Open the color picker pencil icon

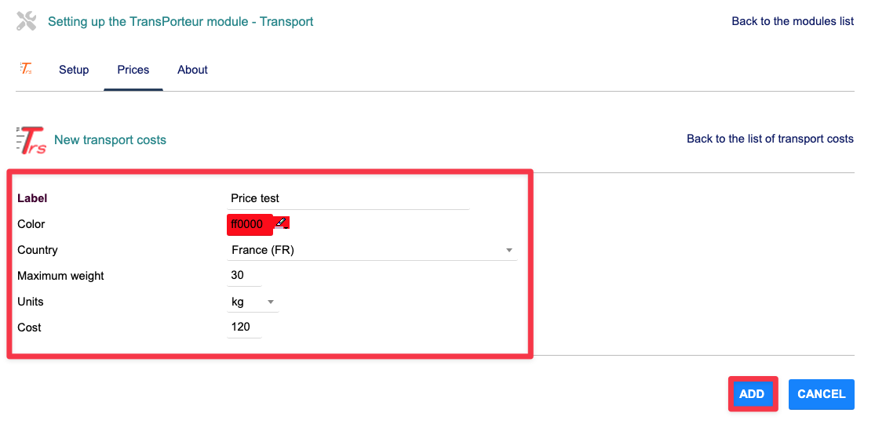pyautogui.click(x=282, y=224)
